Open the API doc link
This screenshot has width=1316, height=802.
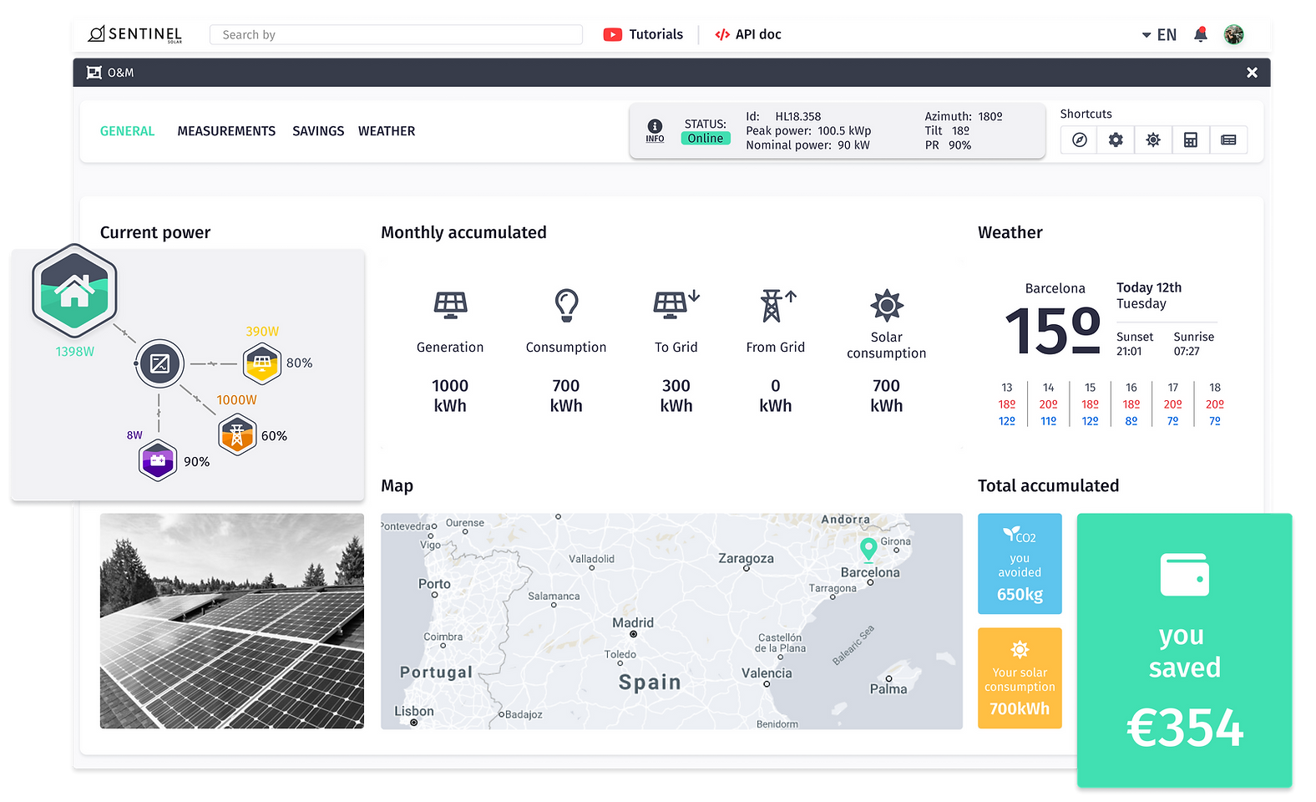pos(758,34)
